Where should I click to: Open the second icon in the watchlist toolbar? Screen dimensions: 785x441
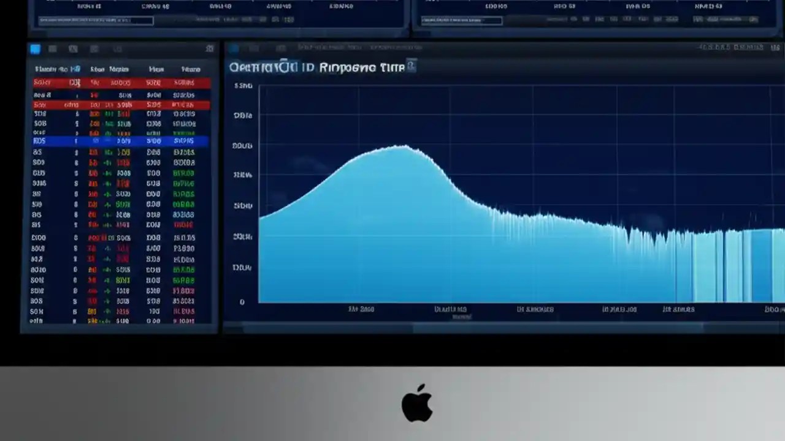tap(53, 49)
